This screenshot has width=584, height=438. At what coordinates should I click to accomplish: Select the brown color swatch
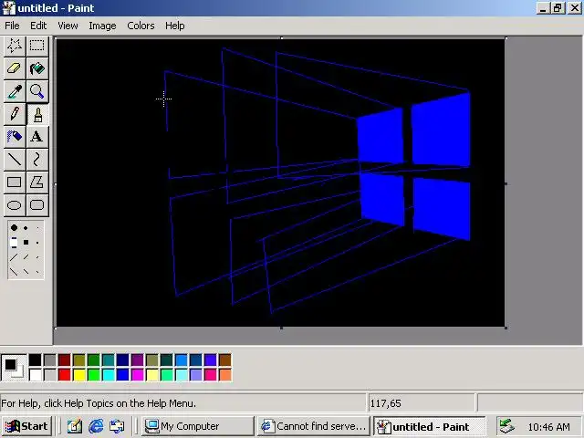pyautogui.click(x=225, y=360)
